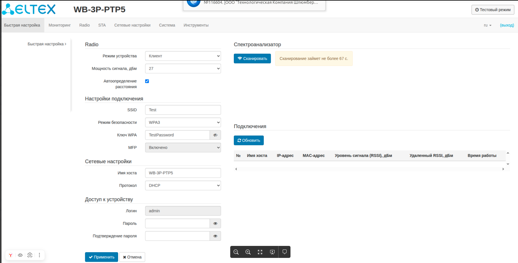Viewport: 518px width, 263px height.
Task: Click the red Yandex Y icon
Action: (10, 255)
